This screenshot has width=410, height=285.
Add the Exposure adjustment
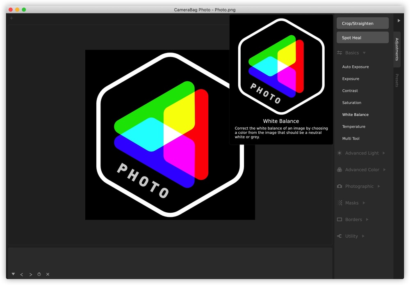(x=351, y=79)
